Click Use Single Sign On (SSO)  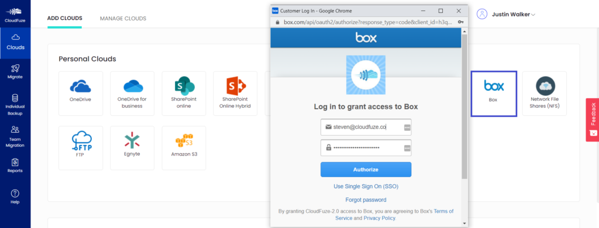click(366, 186)
